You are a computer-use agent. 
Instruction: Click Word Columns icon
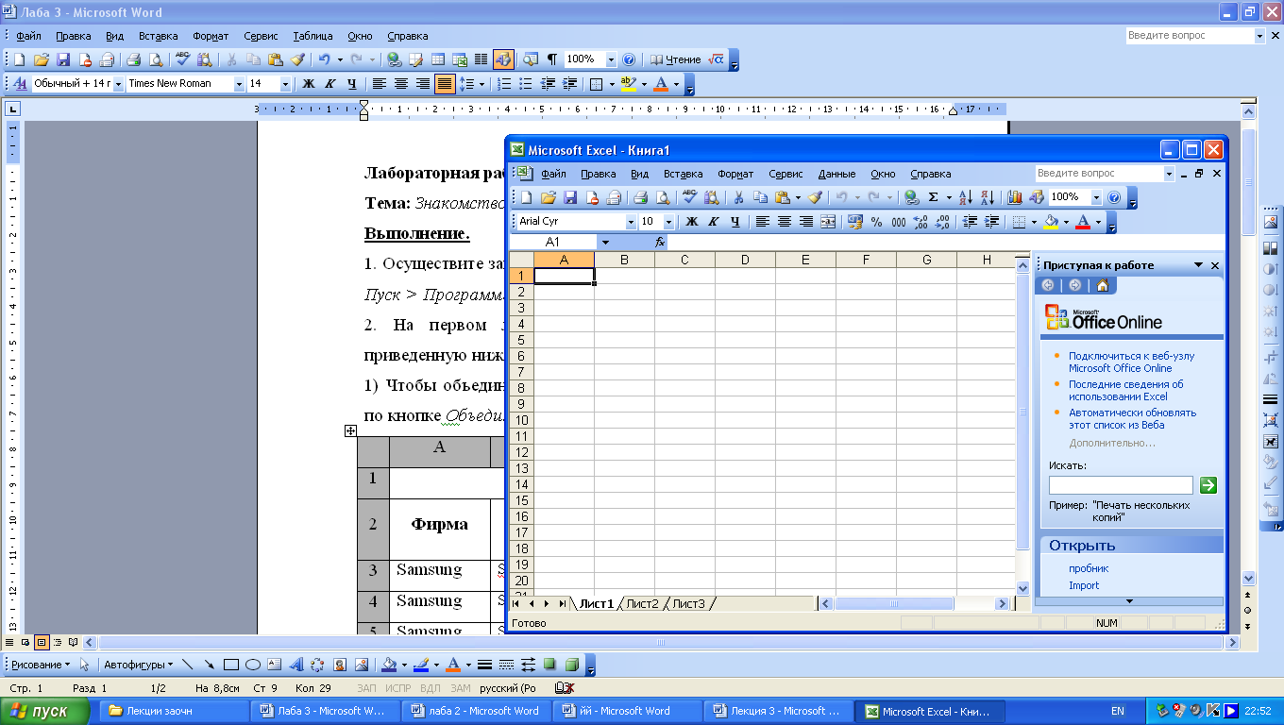click(481, 59)
